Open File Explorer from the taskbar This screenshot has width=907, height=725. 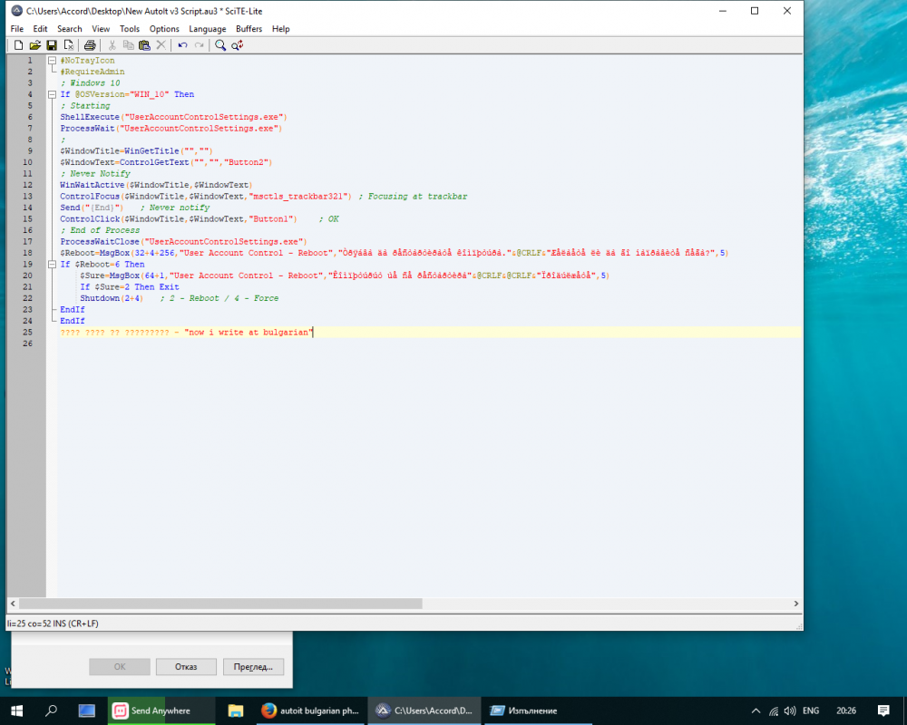coord(236,710)
